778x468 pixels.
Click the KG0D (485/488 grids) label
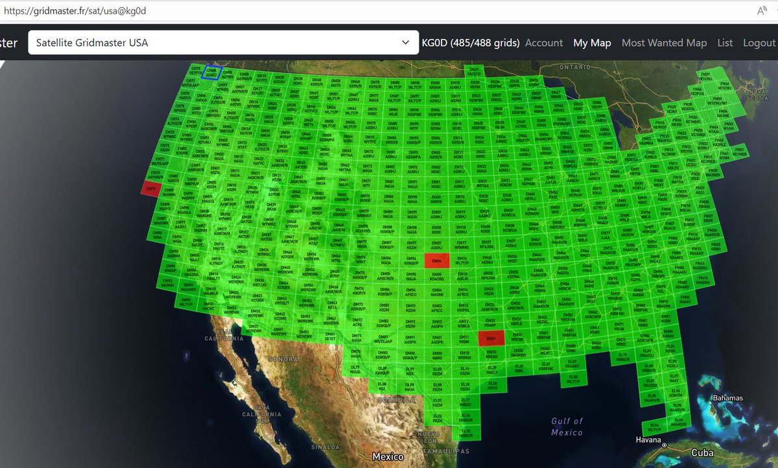click(x=470, y=43)
